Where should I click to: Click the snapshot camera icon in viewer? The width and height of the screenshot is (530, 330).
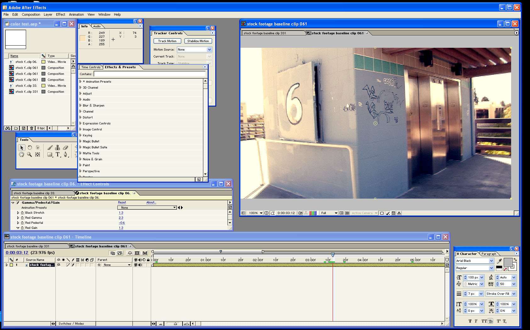coord(300,213)
